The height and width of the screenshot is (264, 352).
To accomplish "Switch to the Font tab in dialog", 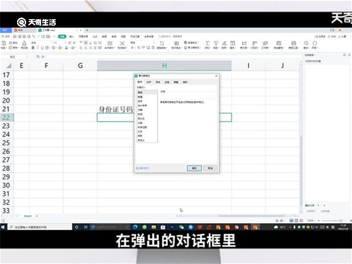I will tap(158, 82).
